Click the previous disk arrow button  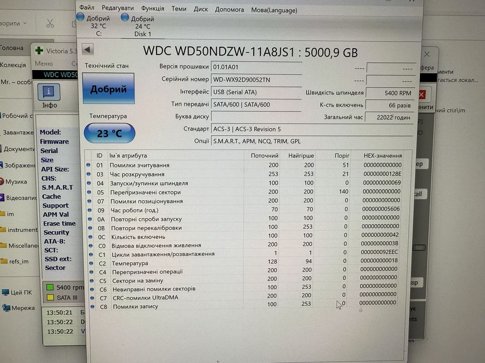tap(87, 49)
